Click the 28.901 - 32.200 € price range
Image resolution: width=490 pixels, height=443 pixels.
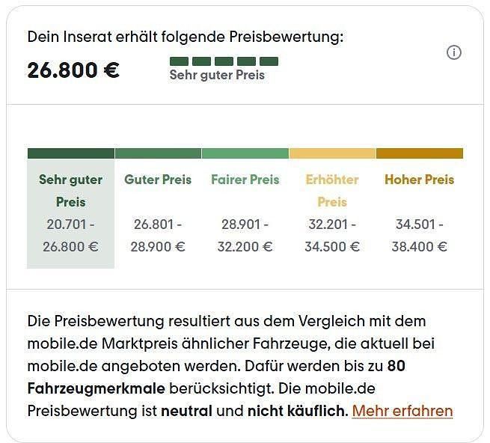245,235
